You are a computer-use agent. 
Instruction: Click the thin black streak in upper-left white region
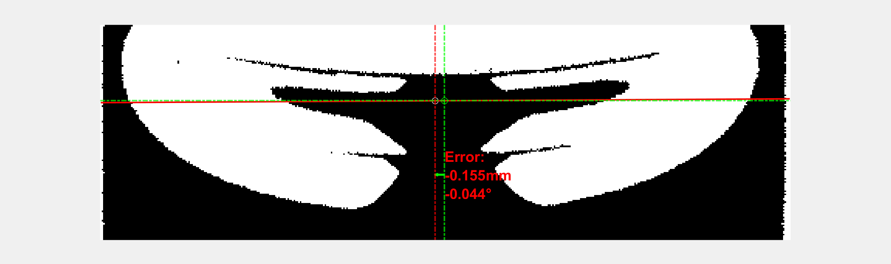click(x=310, y=68)
